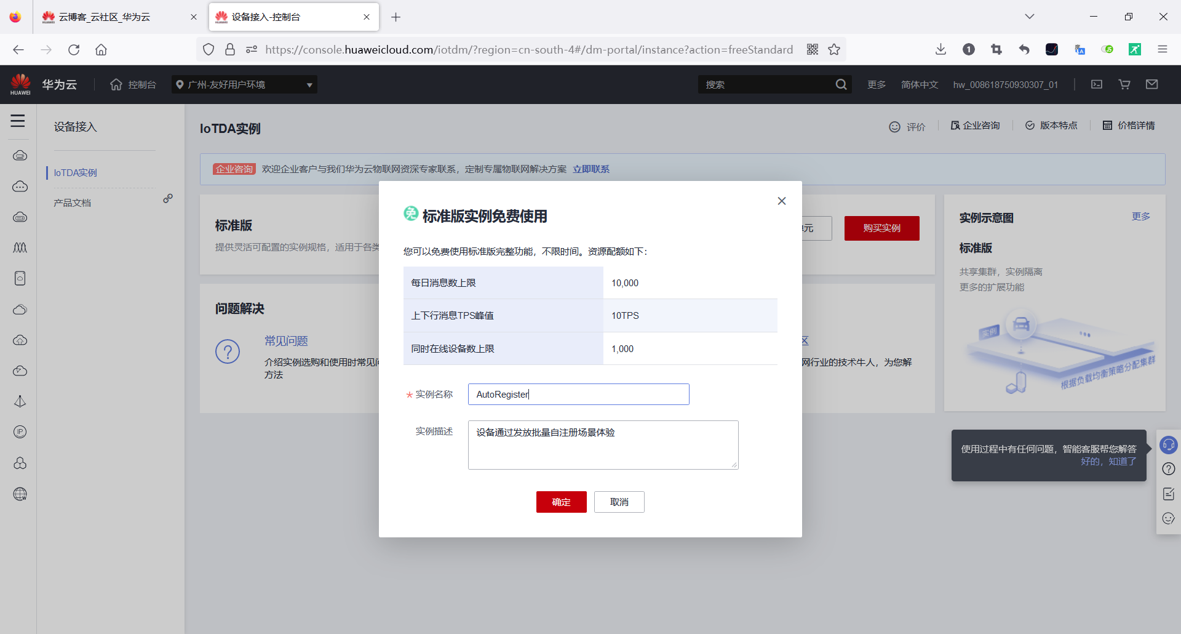Click the 实例名称 input field
1181x634 pixels.
pos(578,394)
